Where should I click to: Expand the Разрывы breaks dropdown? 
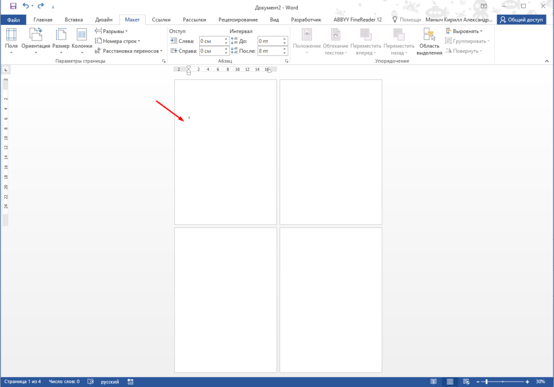click(111, 31)
